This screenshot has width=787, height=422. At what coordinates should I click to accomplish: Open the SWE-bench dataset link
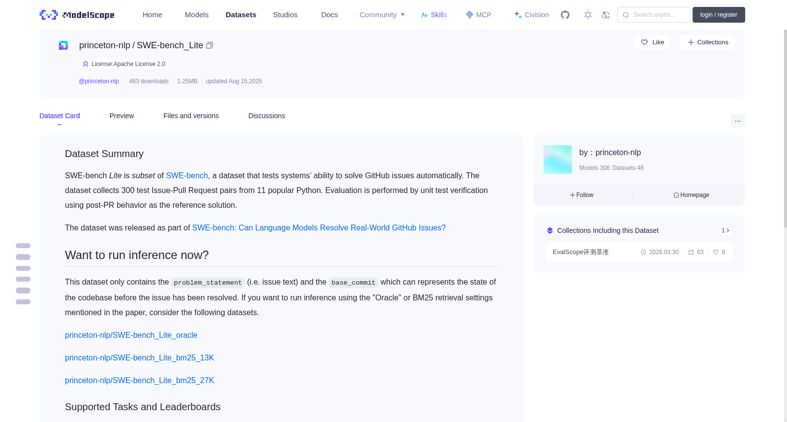pyautogui.click(x=187, y=176)
